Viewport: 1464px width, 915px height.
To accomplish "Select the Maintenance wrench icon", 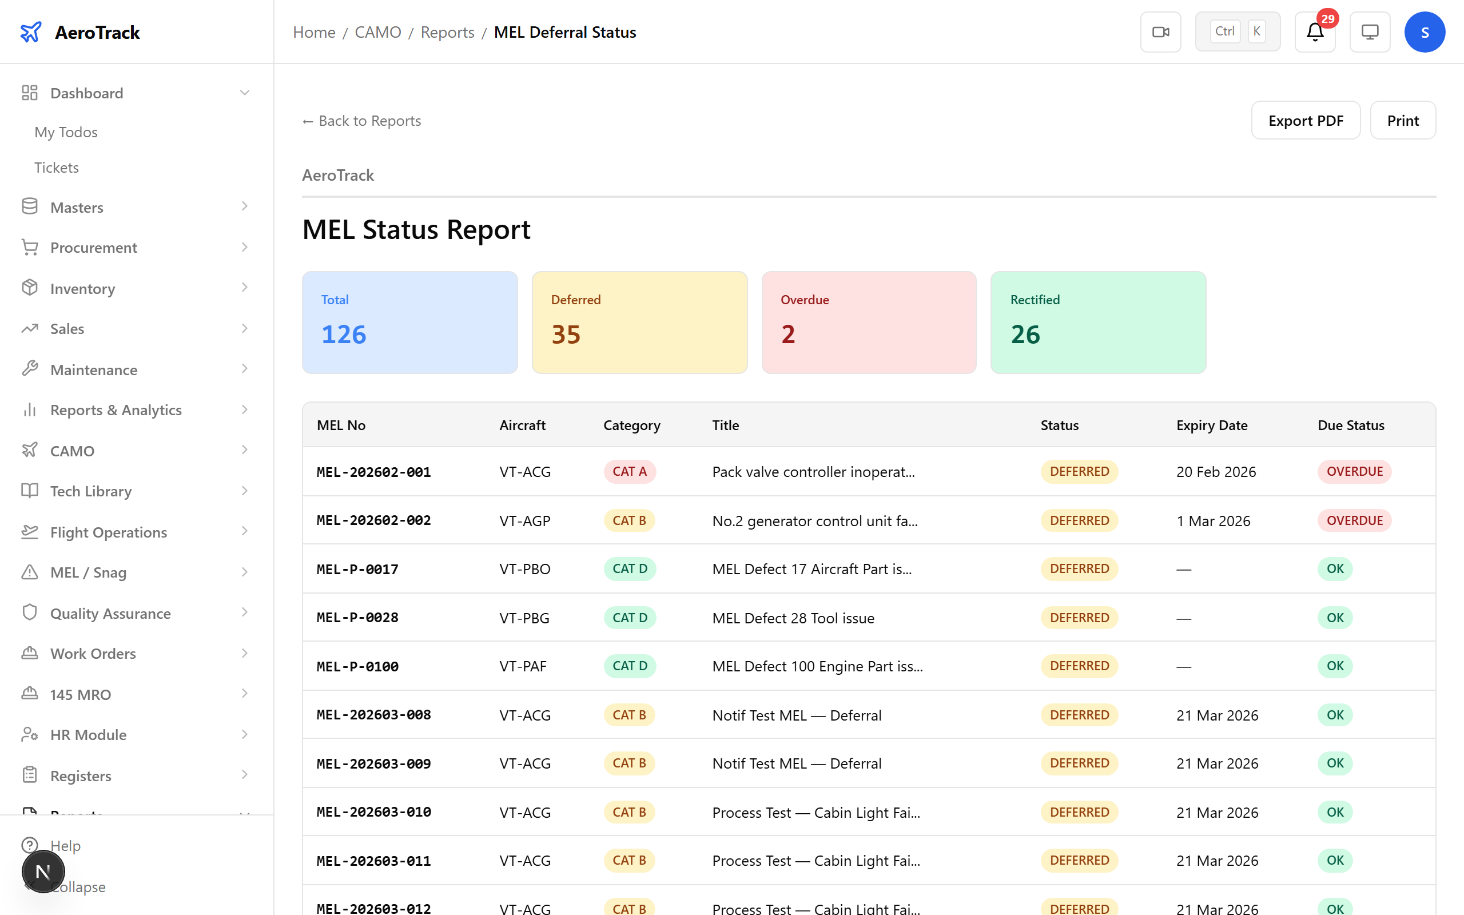I will pyautogui.click(x=30, y=369).
